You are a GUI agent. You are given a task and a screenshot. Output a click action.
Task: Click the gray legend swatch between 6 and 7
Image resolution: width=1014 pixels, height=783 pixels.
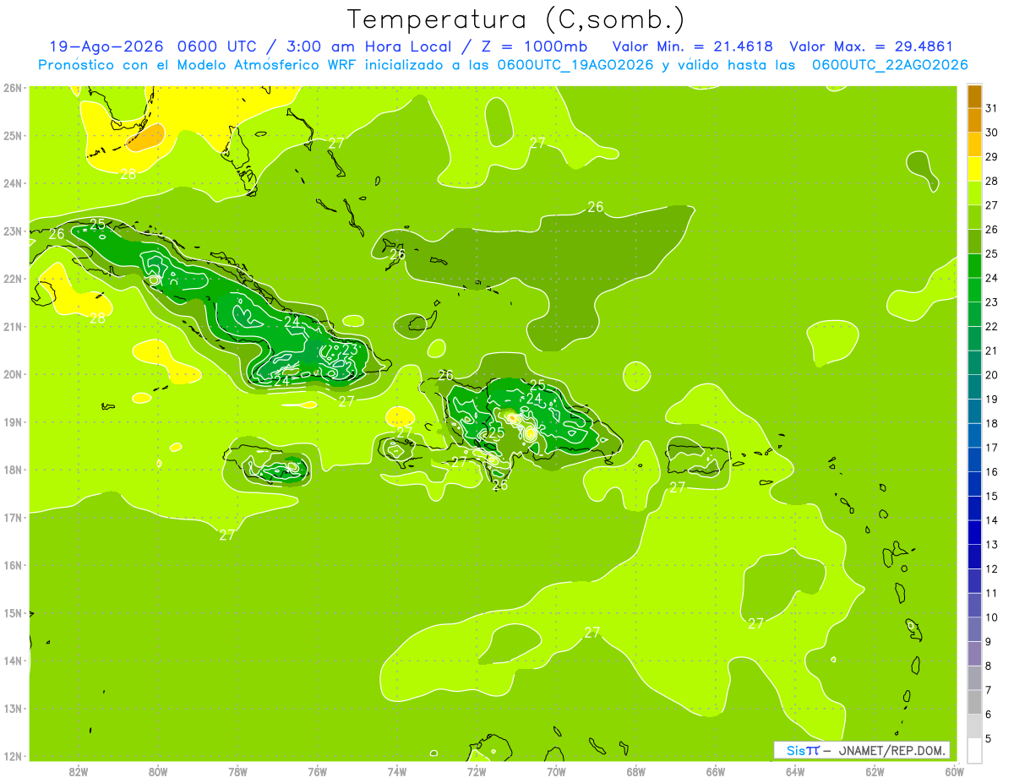974,702
